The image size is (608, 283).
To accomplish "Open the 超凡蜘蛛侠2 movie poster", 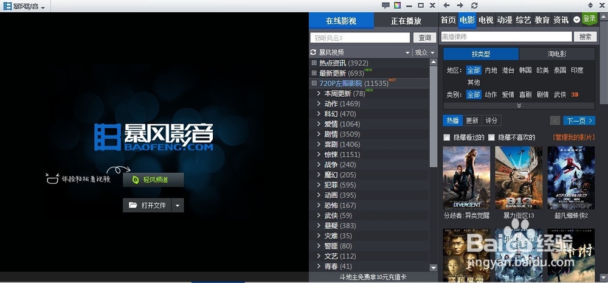I will click(571, 178).
